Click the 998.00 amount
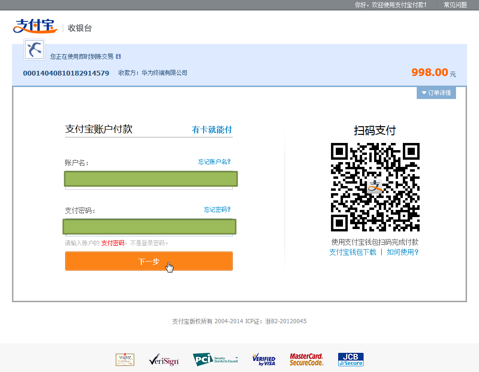Screen dimensions: 479x372 430,73
